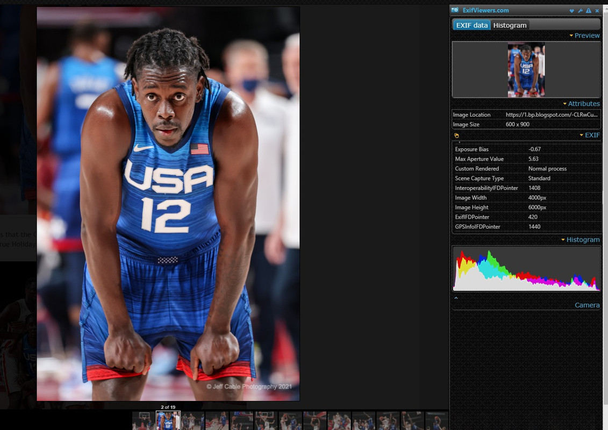Close the ExifViewers panel with the X
This screenshot has height=430, width=608.
tap(597, 11)
